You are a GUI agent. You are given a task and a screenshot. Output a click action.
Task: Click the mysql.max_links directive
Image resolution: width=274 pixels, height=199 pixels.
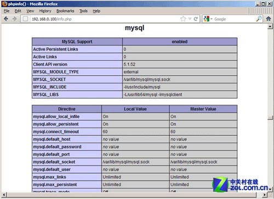(49, 177)
